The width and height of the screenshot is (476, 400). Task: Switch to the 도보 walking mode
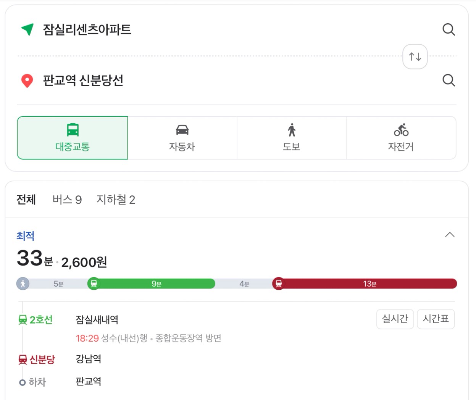[292, 138]
